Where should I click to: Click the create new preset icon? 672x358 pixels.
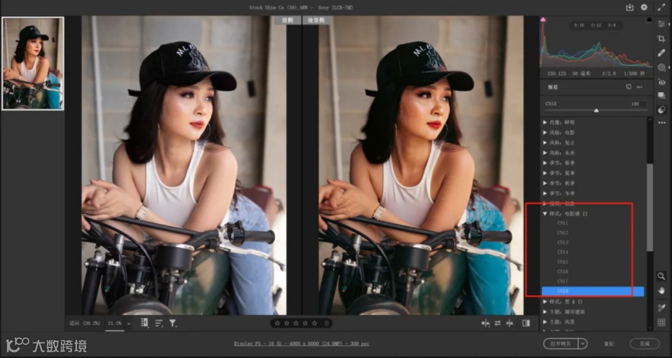pos(628,87)
